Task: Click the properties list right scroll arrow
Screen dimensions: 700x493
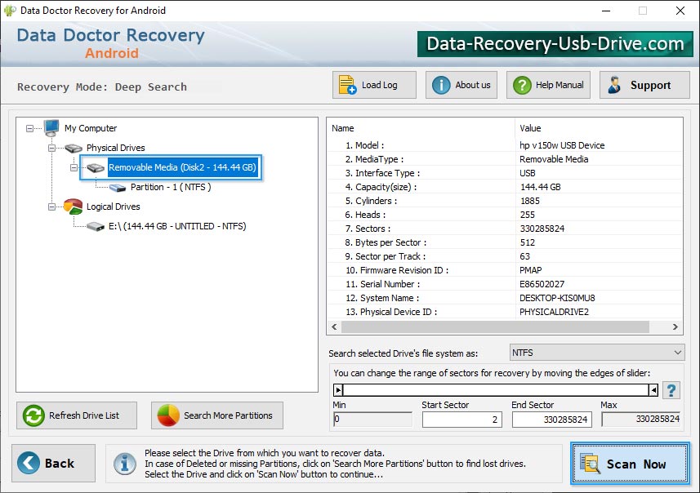Action: (x=675, y=327)
